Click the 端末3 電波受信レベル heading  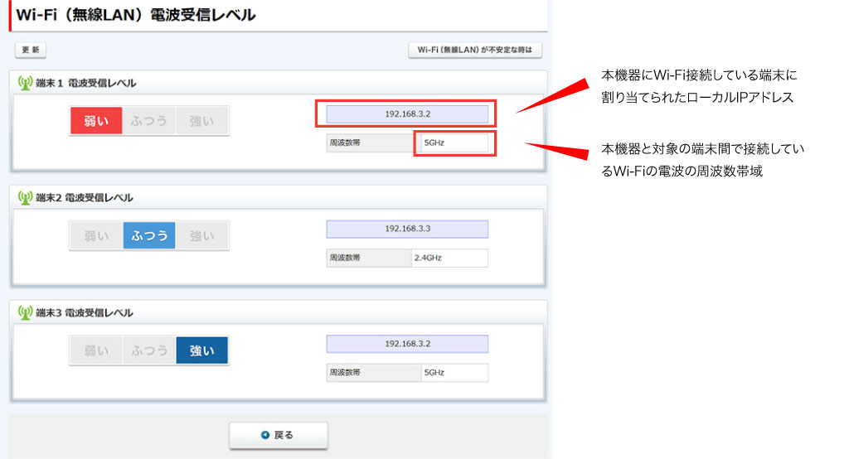coord(85,313)
